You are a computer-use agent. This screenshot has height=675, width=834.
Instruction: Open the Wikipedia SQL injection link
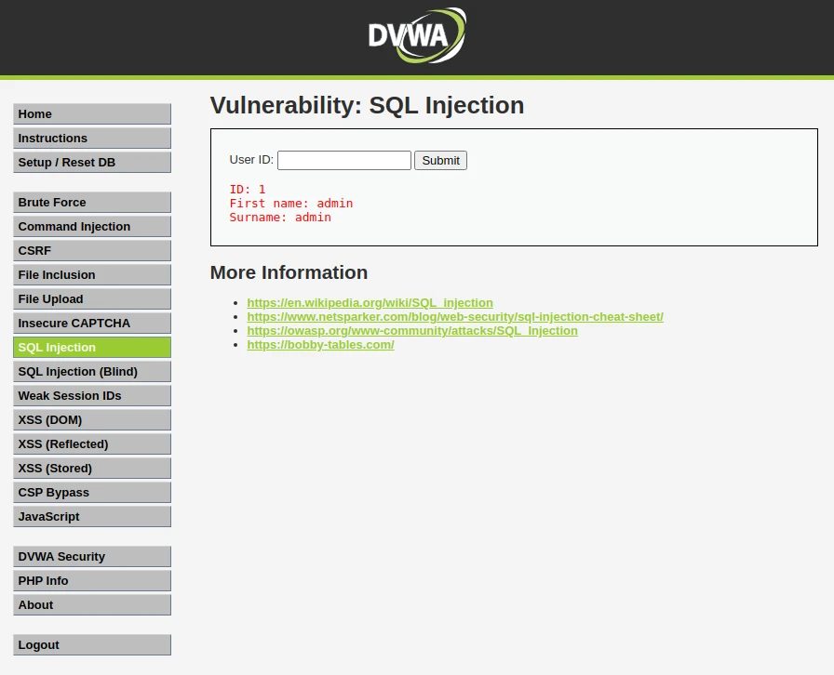pyautogui.click(x=370, y=302)
